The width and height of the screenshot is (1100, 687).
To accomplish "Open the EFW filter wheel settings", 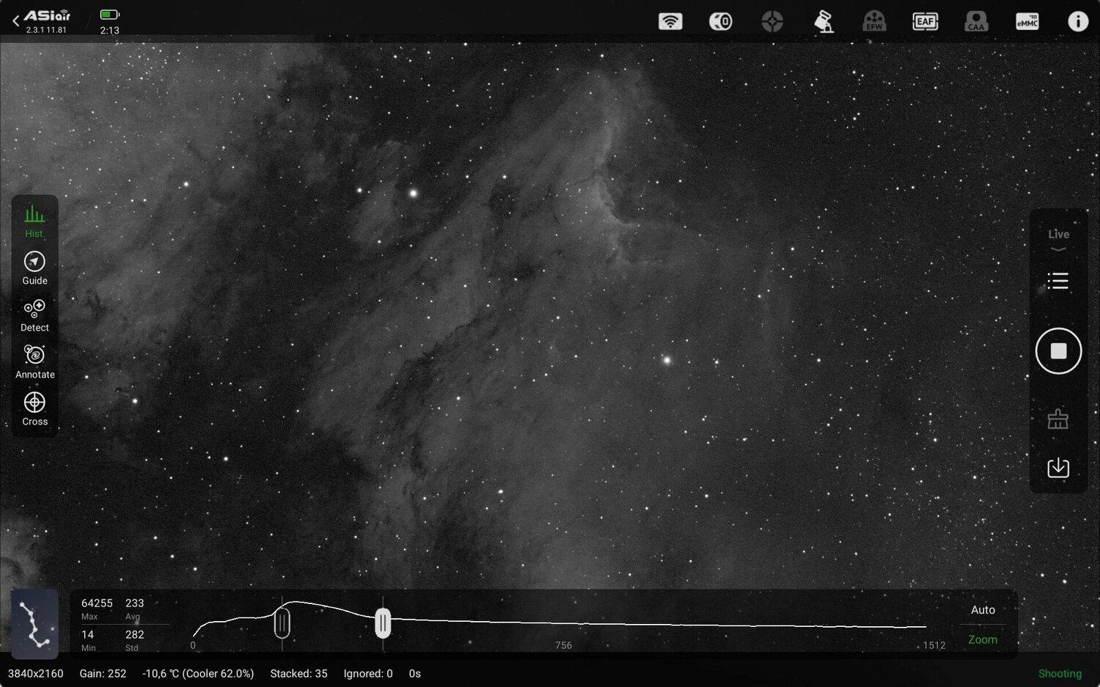I will click(874, 21).
